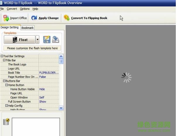This screenshot has width=177, height=136.
Task: Click the Import Office icon
Action: click(x=6, y=18)
